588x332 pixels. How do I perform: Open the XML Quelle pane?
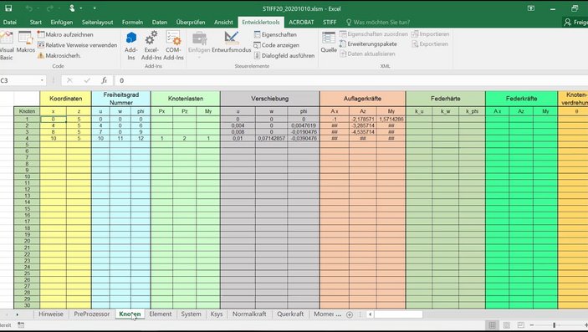pyautogui.click(x=329, y=38)
